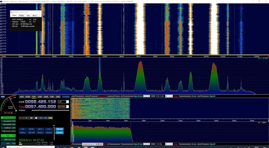Screen dimensions: 269x148
Task: Click the RF+26 gain button
Action: click(x=59, y=129)
